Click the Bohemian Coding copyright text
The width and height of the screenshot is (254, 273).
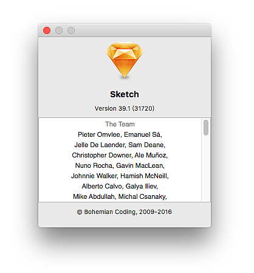pos(125,212)
